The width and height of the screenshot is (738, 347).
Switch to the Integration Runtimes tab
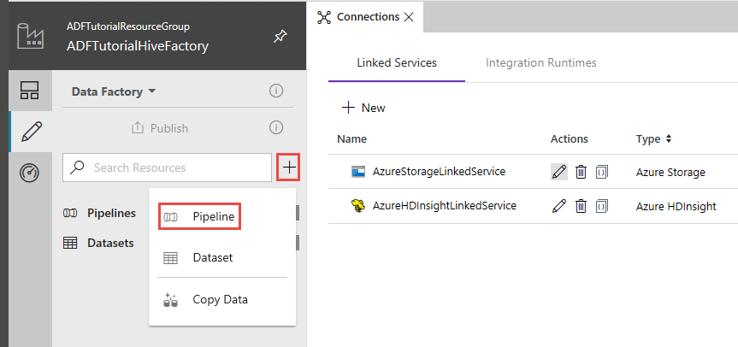point(540,62)
